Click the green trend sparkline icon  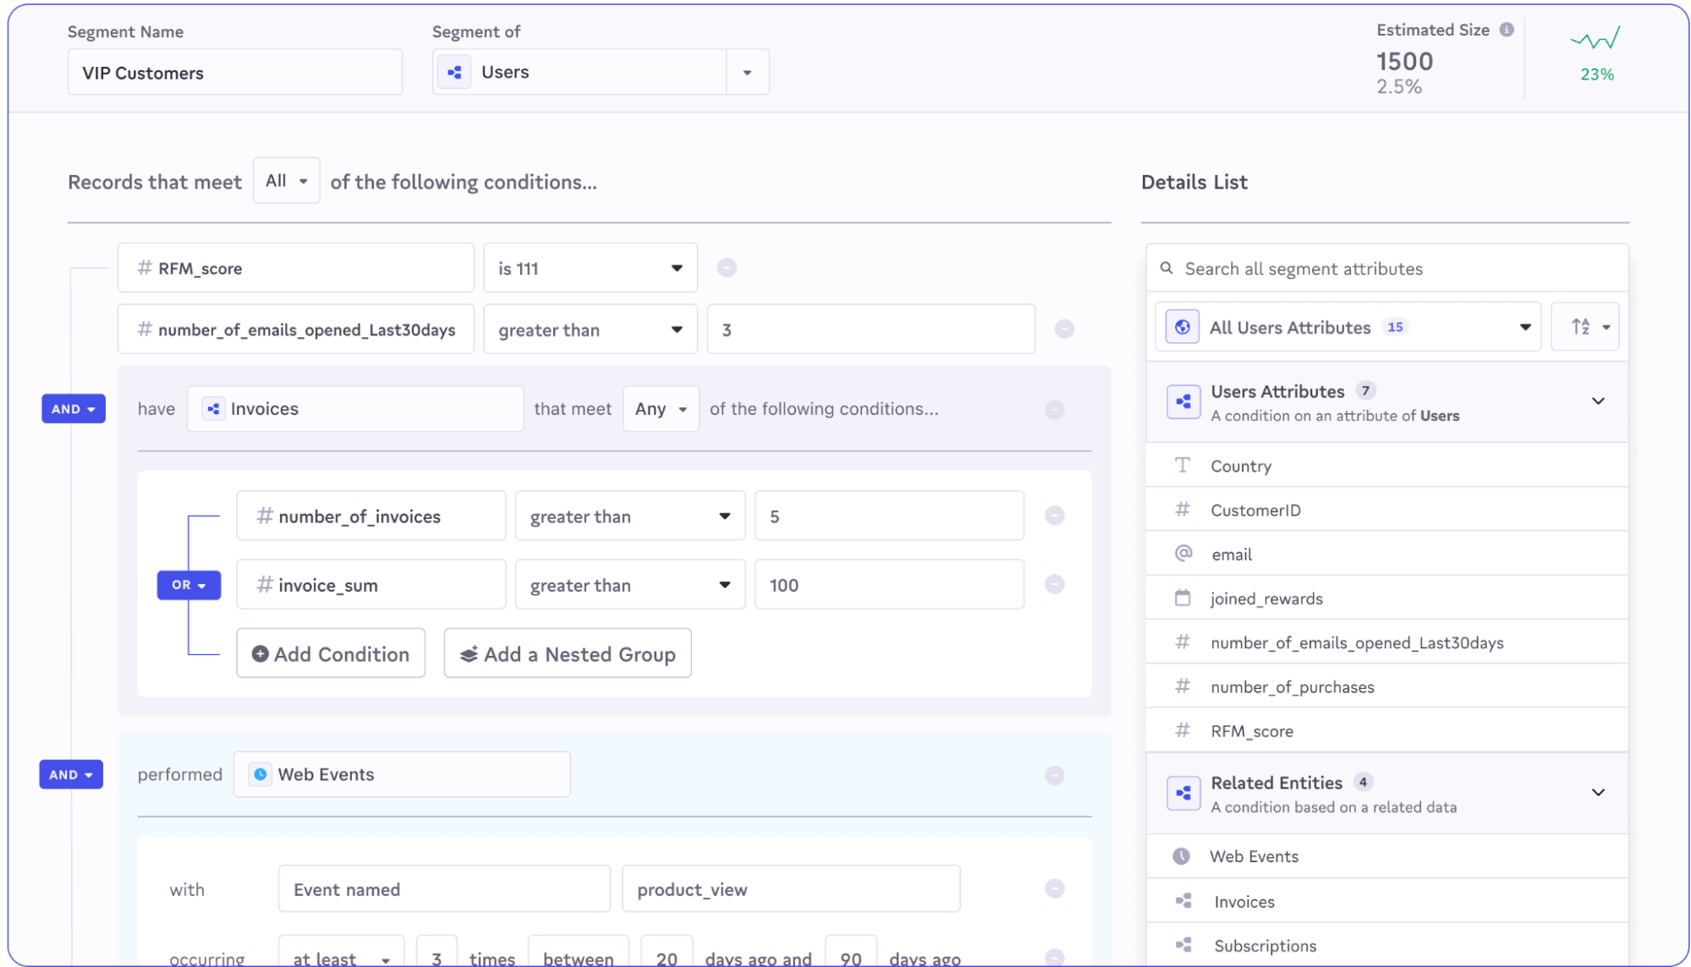tap(1595, 39)
